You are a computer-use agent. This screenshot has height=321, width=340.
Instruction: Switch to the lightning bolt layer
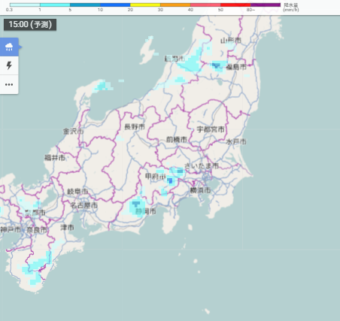click(9, 65)
